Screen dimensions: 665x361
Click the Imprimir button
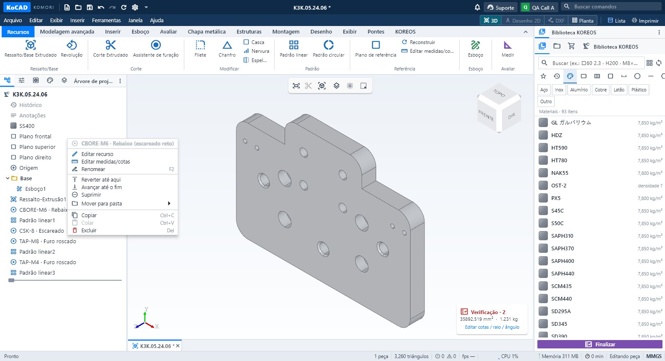pyautogui.click(x=645, y=21)
